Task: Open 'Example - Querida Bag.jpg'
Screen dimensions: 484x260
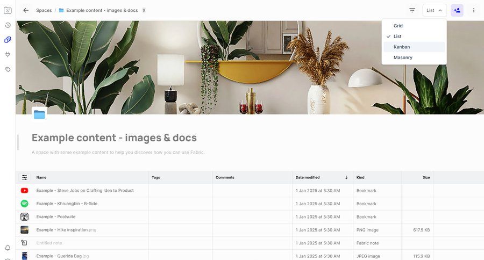Action: point(62,256)
